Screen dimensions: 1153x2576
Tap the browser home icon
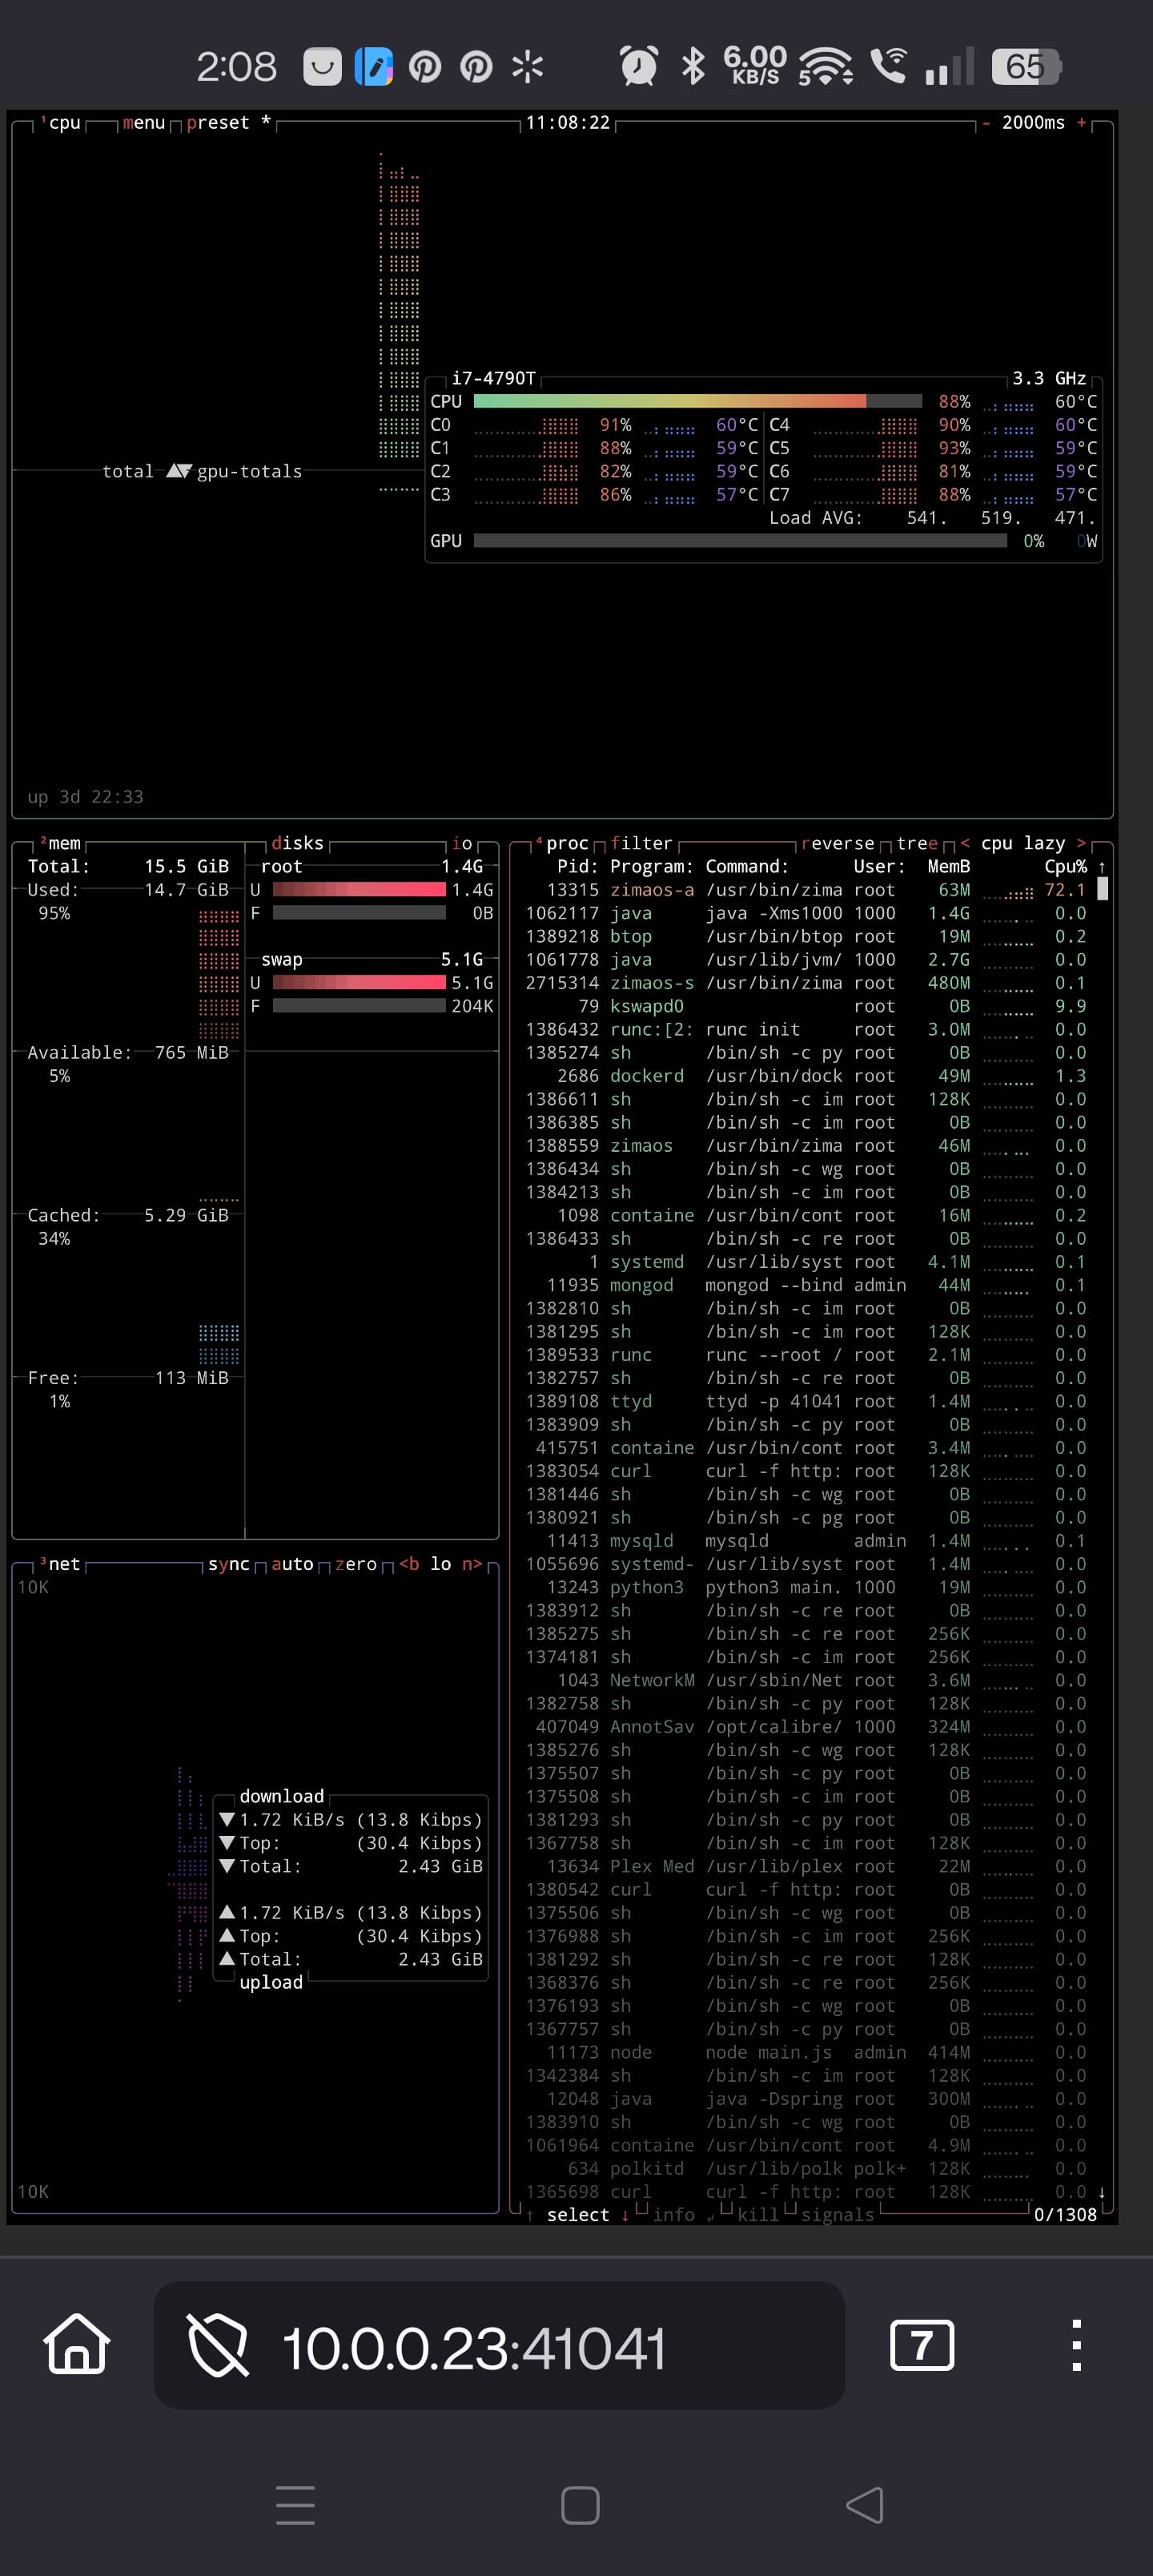tap(77, 2344)
